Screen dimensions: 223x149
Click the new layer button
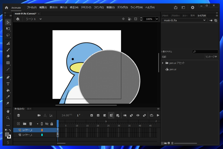tap(18, 124)
